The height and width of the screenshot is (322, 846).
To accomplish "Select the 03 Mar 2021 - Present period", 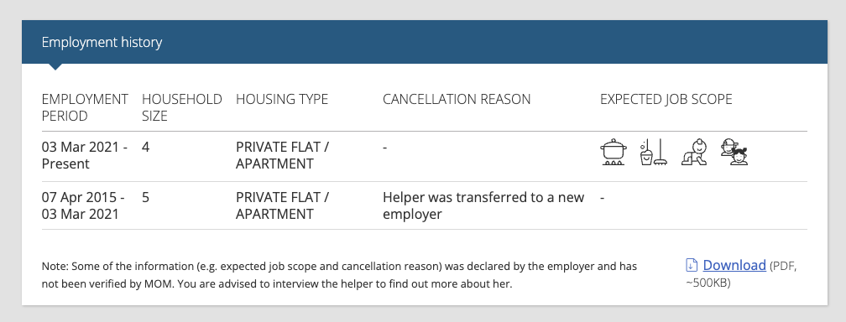I will (x=85, y=155).
